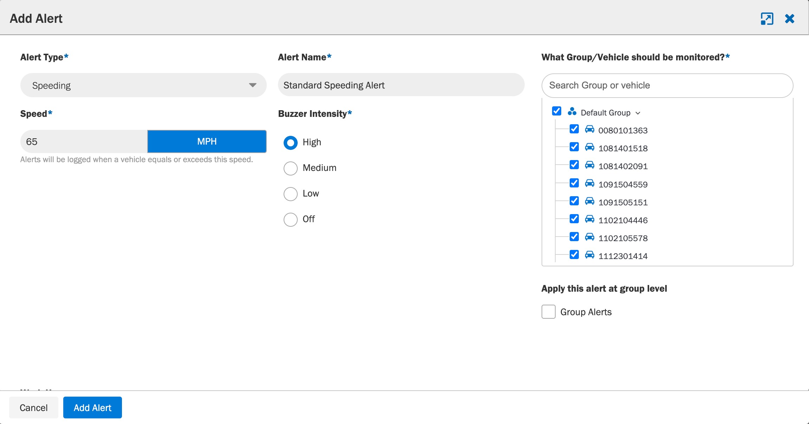Viewport: 809px width, 424px height.
Task: Uncheck vehicle 1091504559 checkbox
Action: coord(574,183)
